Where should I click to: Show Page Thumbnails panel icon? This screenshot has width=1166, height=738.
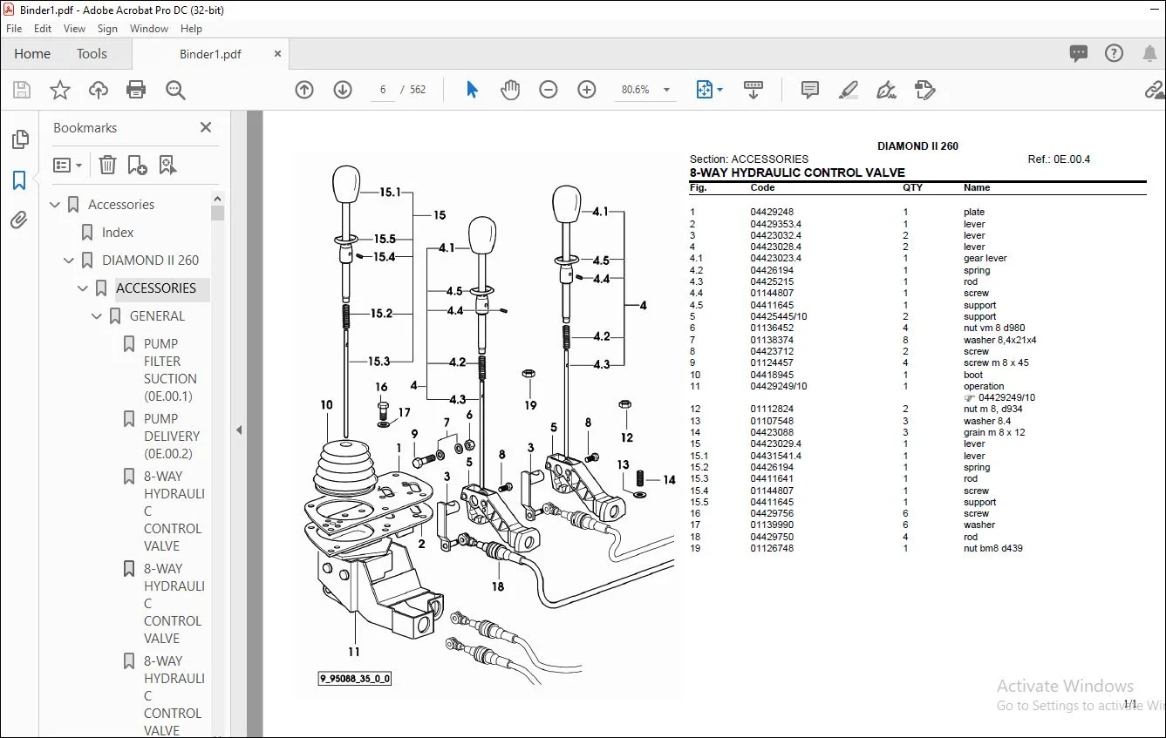point(19,140)
